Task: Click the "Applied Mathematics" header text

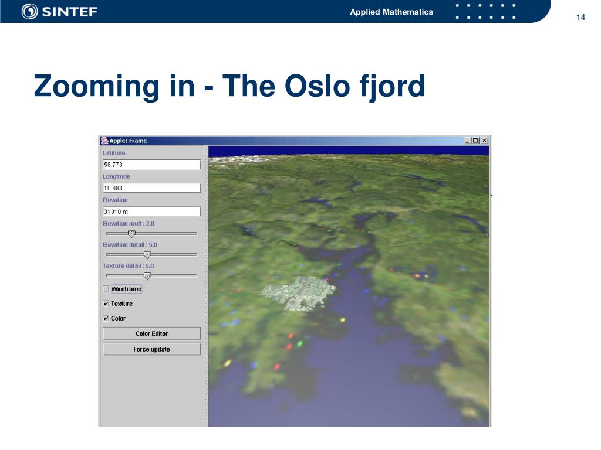Action: pyautogui.click(x=391, y=12)
